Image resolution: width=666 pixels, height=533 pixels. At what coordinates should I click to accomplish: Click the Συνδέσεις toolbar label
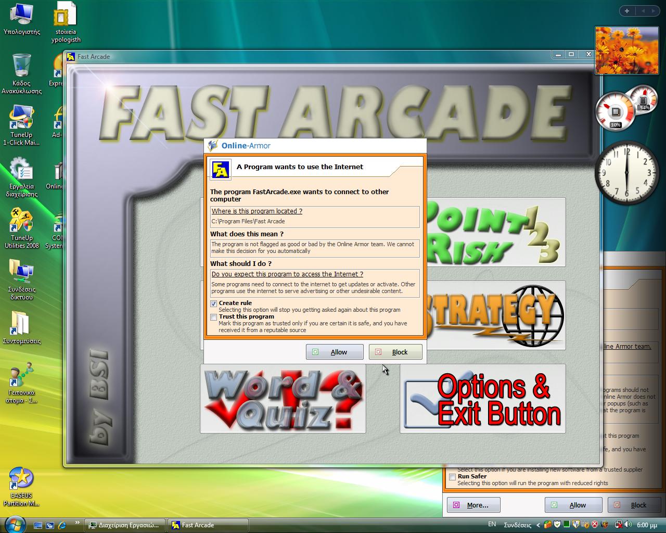click(518, 525)
